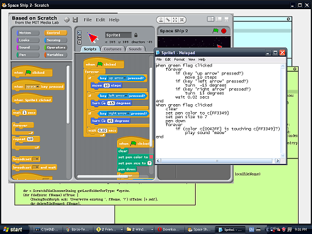Edit the move steps value 10

coord(107,85)
